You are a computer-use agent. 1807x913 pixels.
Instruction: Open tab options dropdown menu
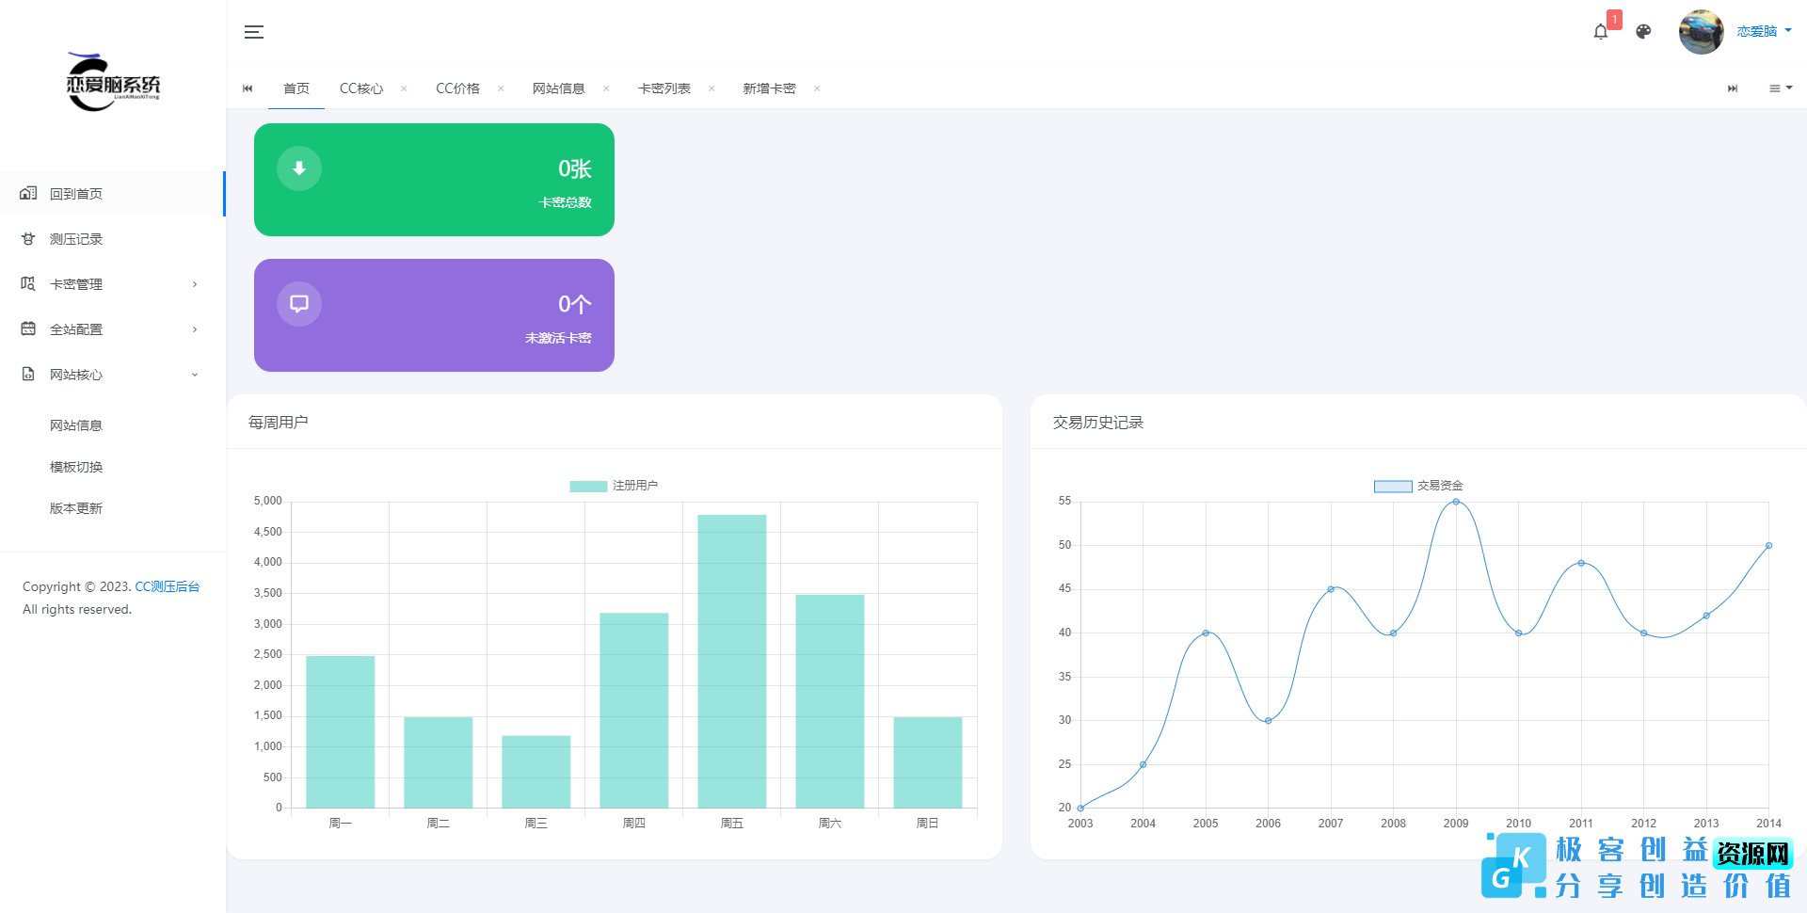tap(1780, 88)
